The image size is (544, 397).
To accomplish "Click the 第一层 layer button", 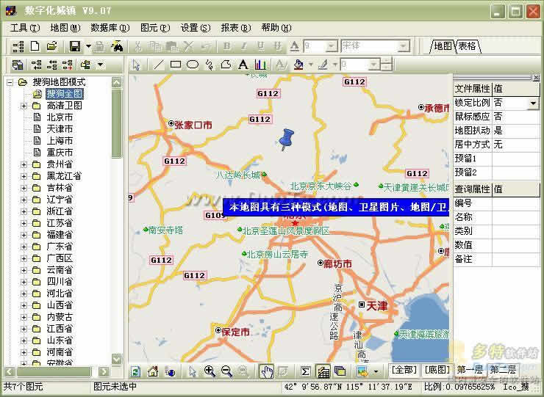I will click(x=470, y=370).
